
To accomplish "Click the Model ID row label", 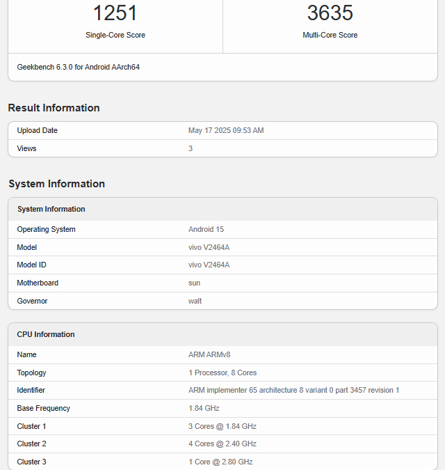I will (31, 265).
